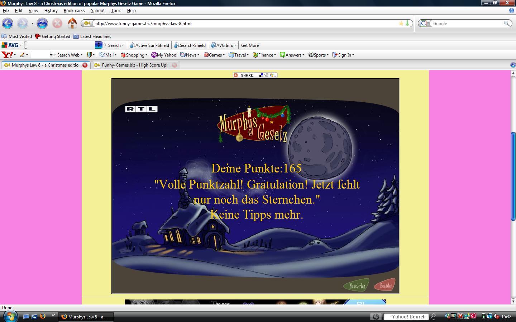Image resolution: width=516 pixels, height=322 pixels.
Task: Go to homepage with the Home icon
Action: click(x=72, y=23)
